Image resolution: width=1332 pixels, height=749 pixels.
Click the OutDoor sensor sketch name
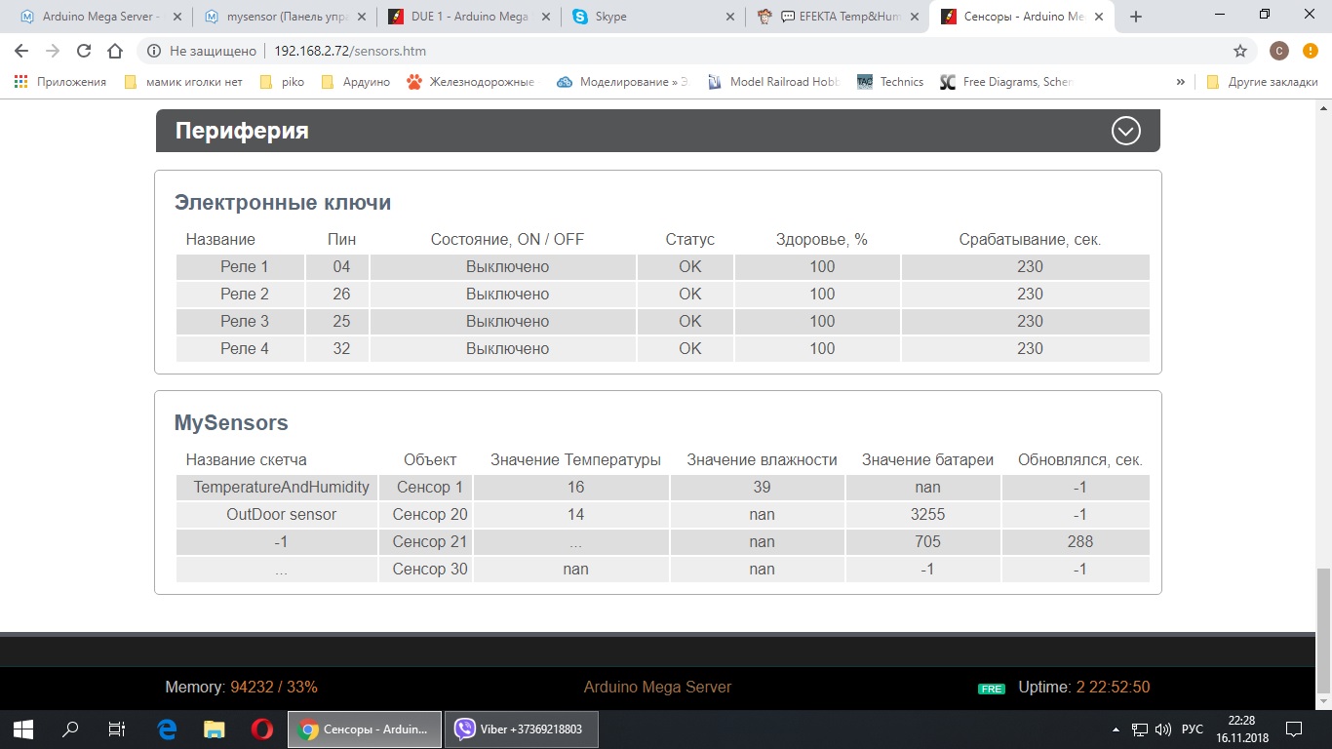(x=281, y=515)
